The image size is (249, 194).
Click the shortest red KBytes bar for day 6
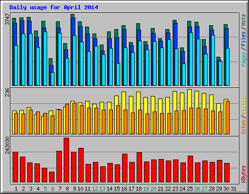tap(52, 177)
